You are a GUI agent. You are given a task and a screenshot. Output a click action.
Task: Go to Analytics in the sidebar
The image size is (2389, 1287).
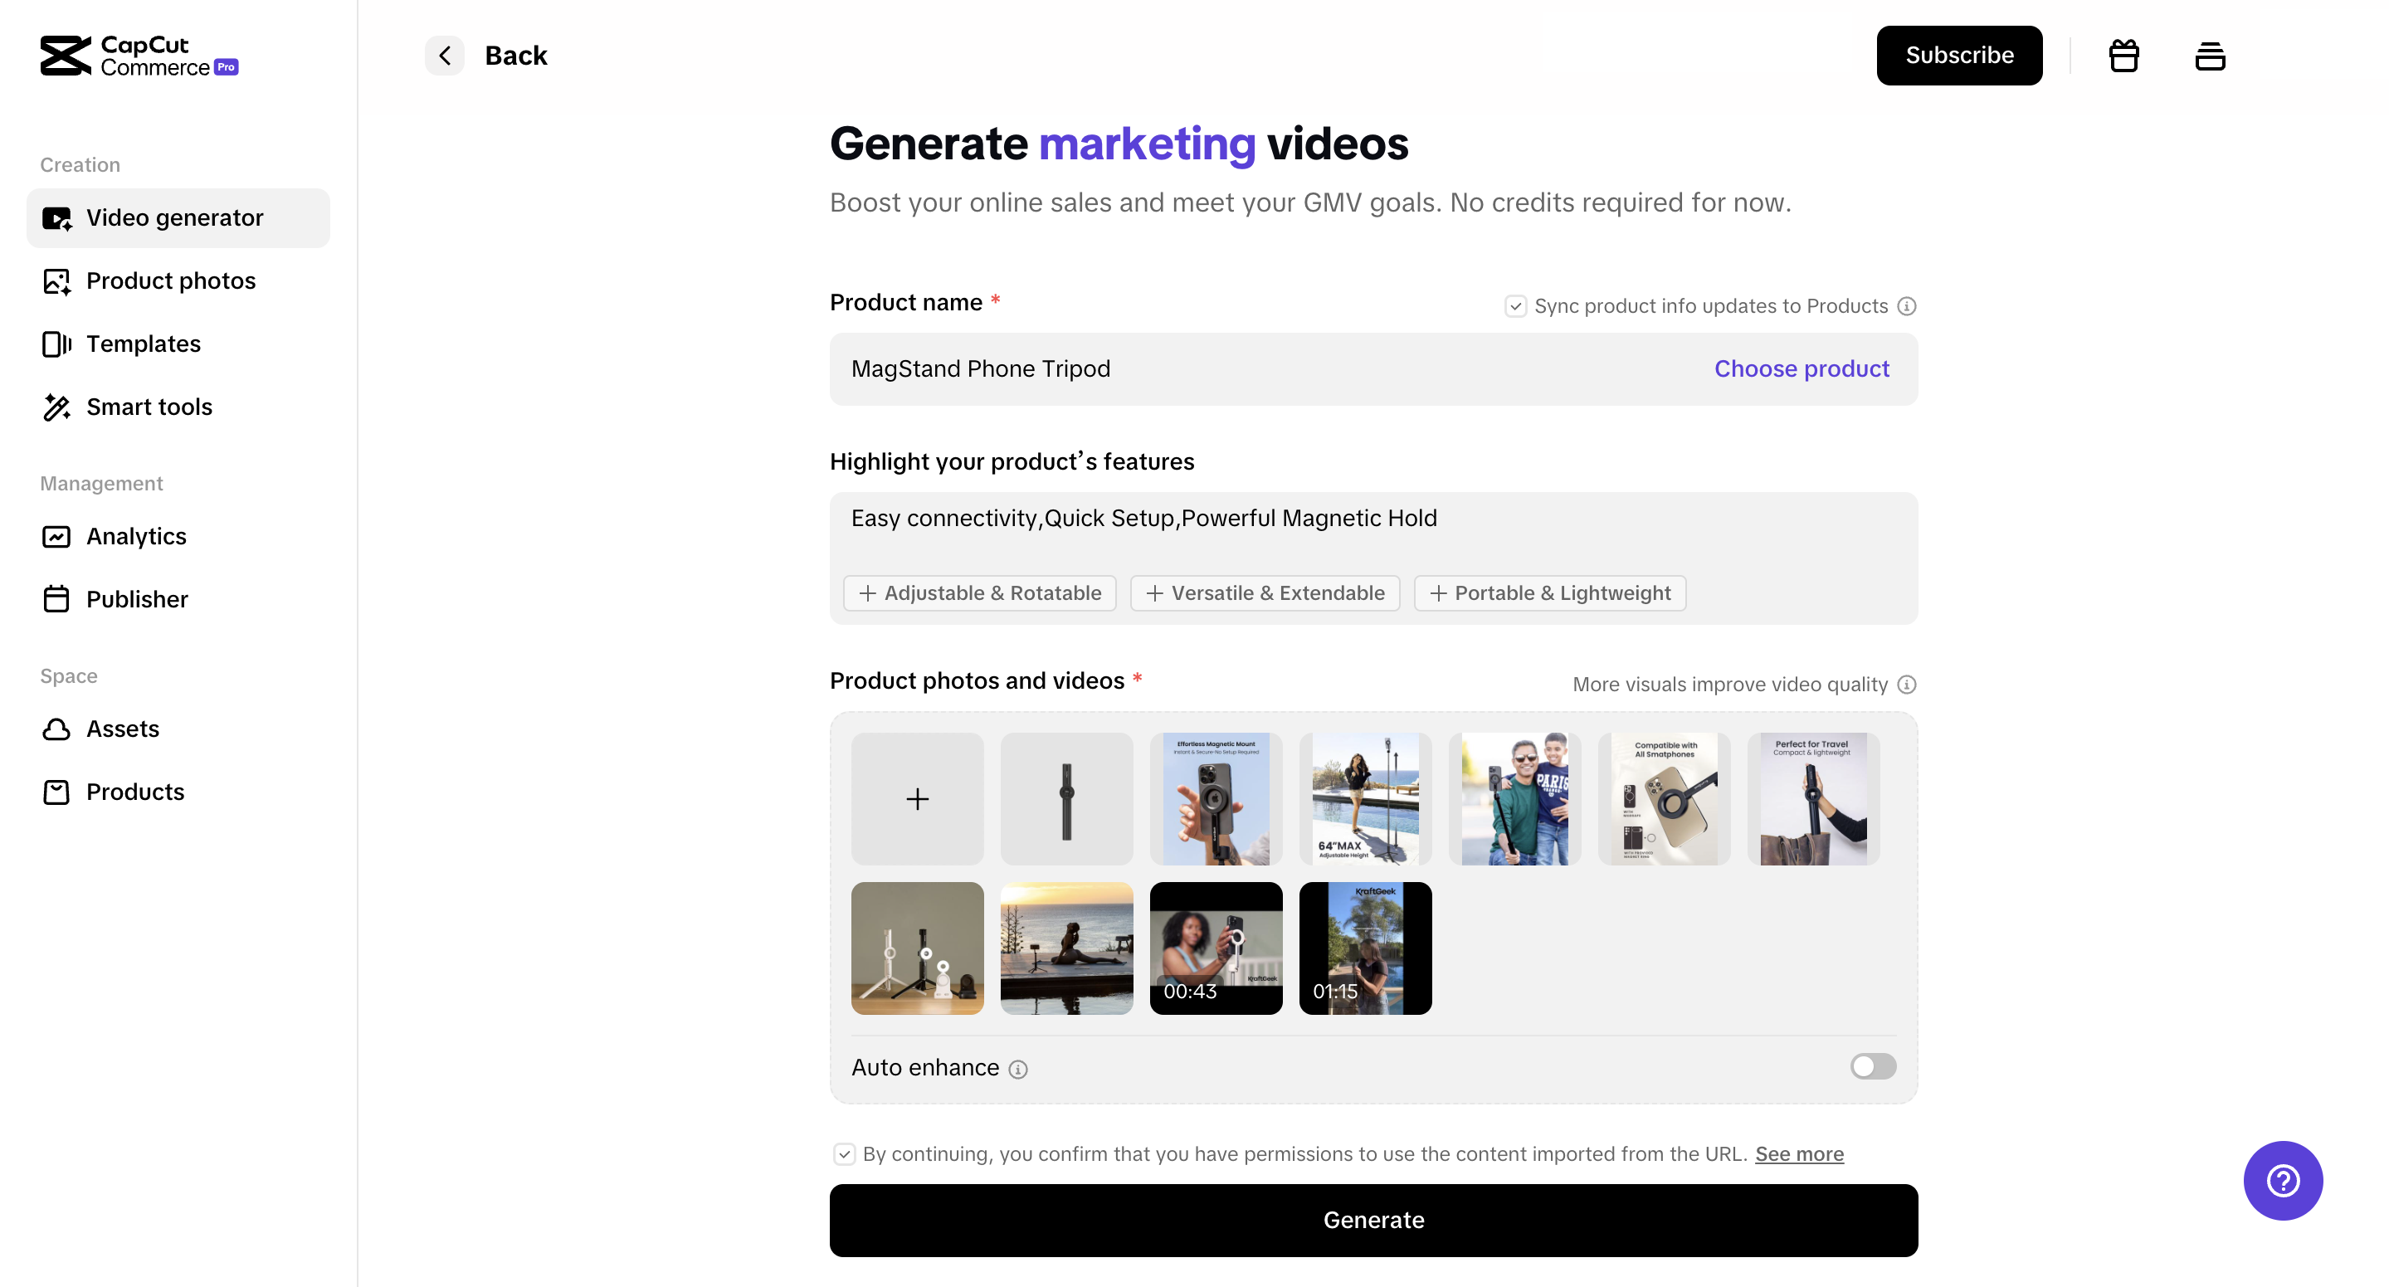136,537
